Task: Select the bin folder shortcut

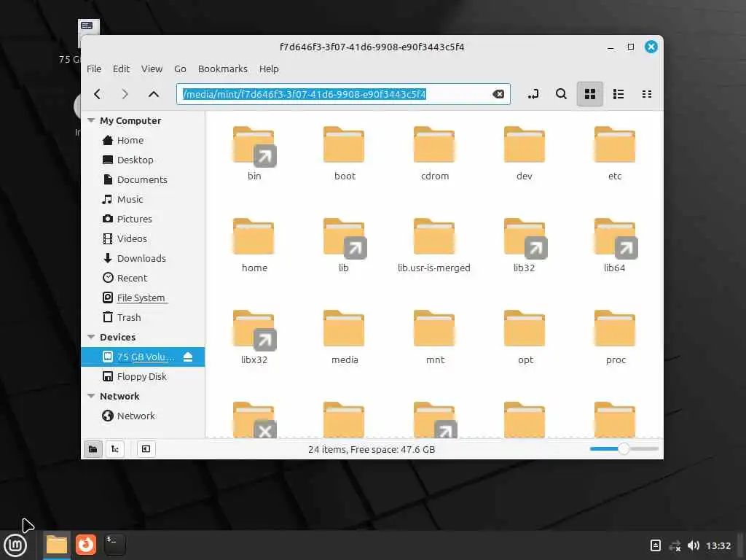Action: click(254, 153)
